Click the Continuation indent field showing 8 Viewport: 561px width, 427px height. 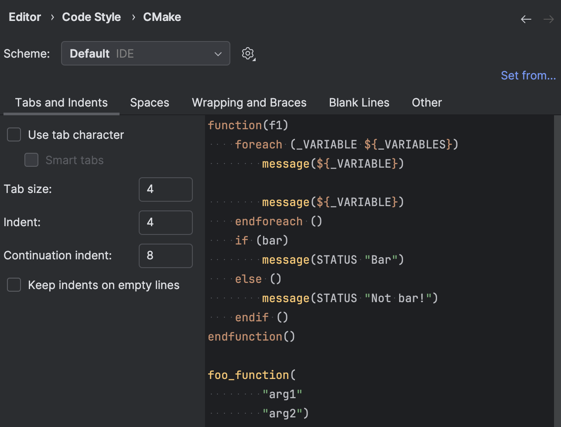tap(165, 255)
